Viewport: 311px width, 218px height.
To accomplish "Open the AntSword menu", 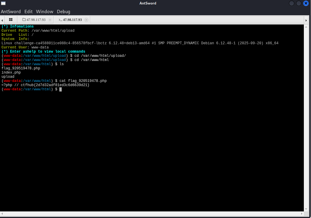I will 11,12.
